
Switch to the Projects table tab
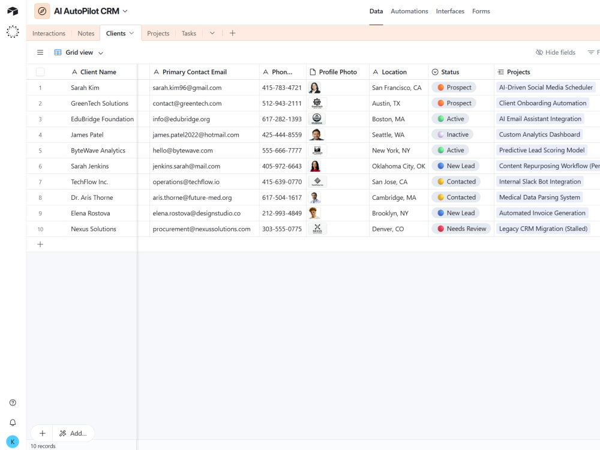pos(158,33)
